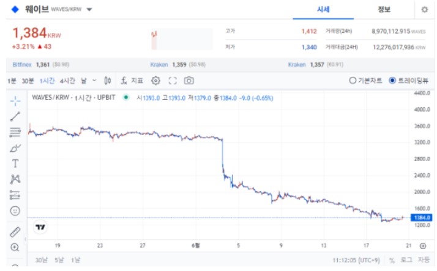Toggle auto scale (자동)
The width and height of the screenshot is (437, 271).
[x=424, y=260]
